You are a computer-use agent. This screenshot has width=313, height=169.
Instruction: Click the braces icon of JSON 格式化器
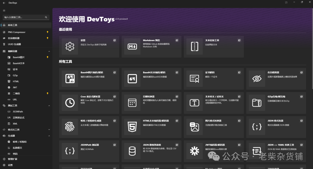click(x=257, y=127)
